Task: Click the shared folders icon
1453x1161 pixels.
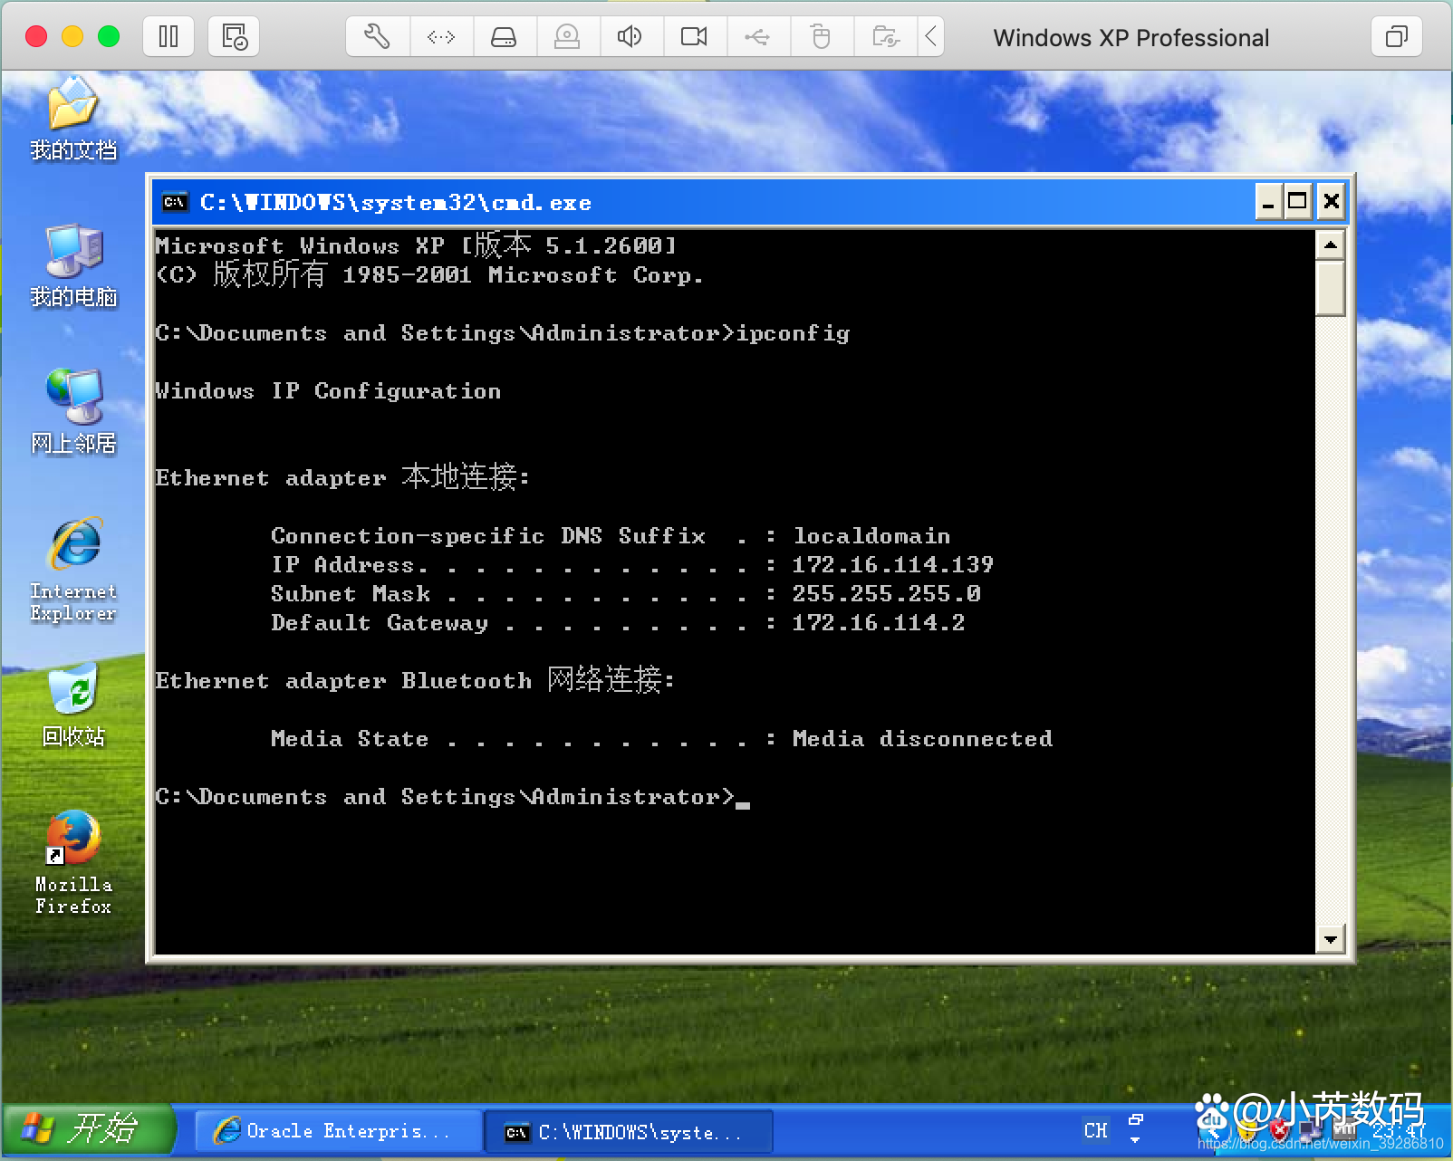Action: coord(885,37)
